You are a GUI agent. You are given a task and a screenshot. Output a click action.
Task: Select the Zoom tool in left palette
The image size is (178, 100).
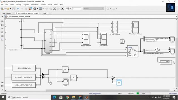click(x=2, y=21)
